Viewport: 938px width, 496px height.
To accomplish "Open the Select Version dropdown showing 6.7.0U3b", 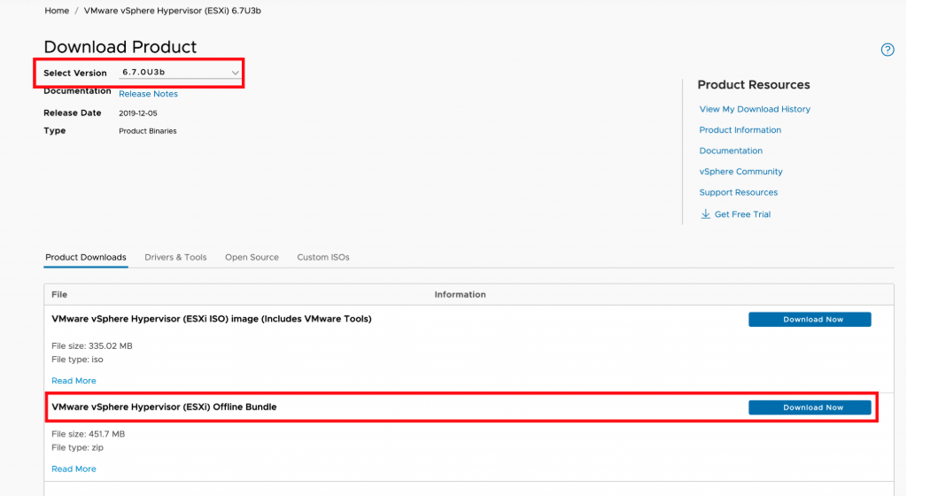I will (180, 73).
